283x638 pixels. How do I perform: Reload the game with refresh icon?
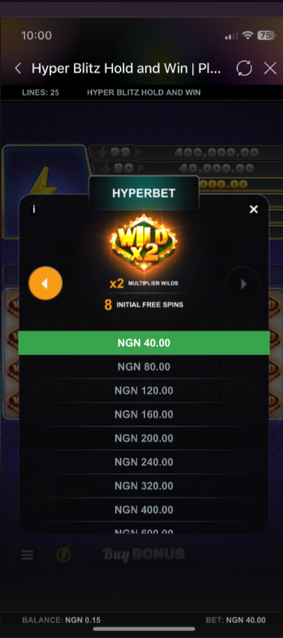click(245, 68)
